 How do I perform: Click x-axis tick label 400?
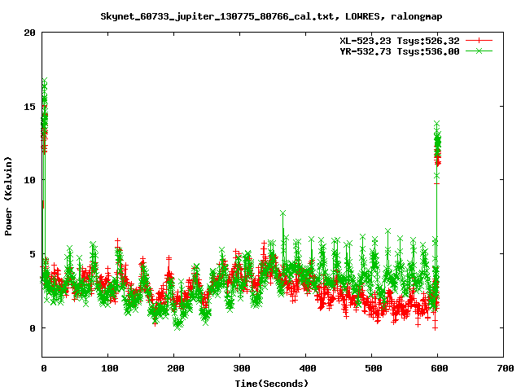point(308,368)
